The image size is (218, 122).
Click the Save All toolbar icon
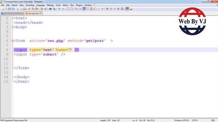(x=13, y=9)
